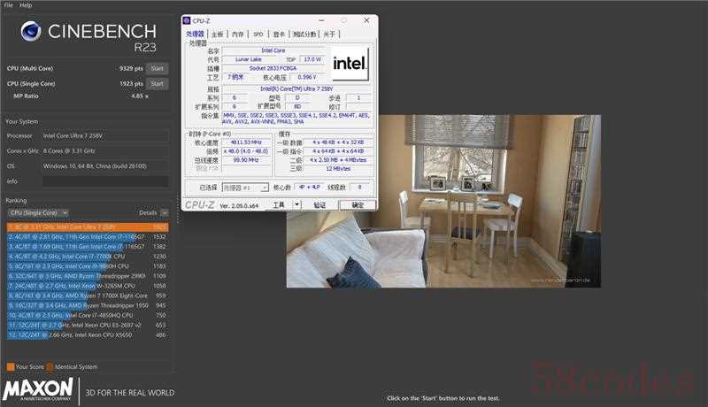Viewport: 708px width, 407px height.
Task: Open the Help menu
Action: 26,5
